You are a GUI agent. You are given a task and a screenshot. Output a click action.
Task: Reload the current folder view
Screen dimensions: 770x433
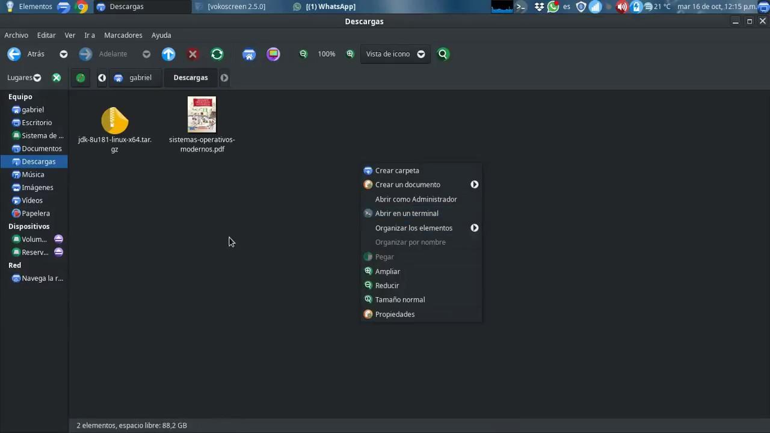(217, 54)
